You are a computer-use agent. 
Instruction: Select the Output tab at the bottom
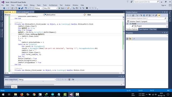click(14, 87)
